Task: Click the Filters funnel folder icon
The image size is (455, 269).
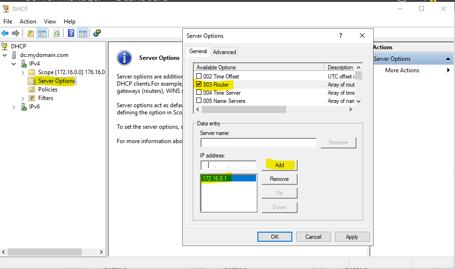Action: (x=32, y=98)
